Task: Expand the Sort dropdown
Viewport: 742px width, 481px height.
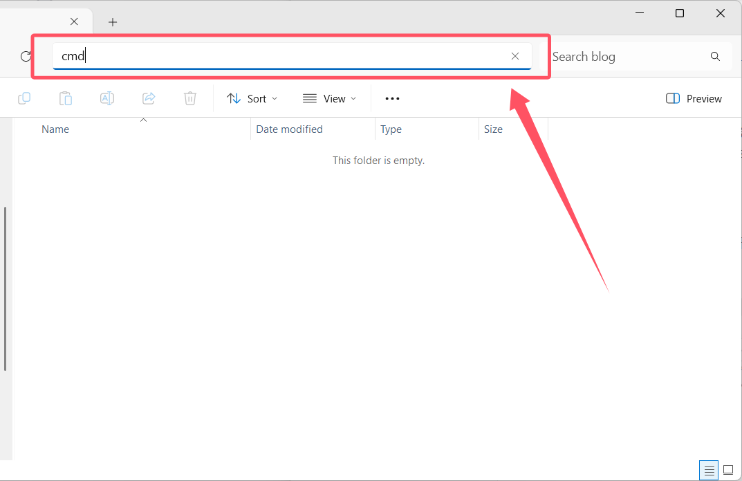Action: (x=252, y=98)
